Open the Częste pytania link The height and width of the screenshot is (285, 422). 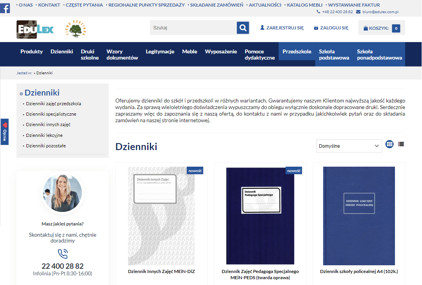[84, 5]
